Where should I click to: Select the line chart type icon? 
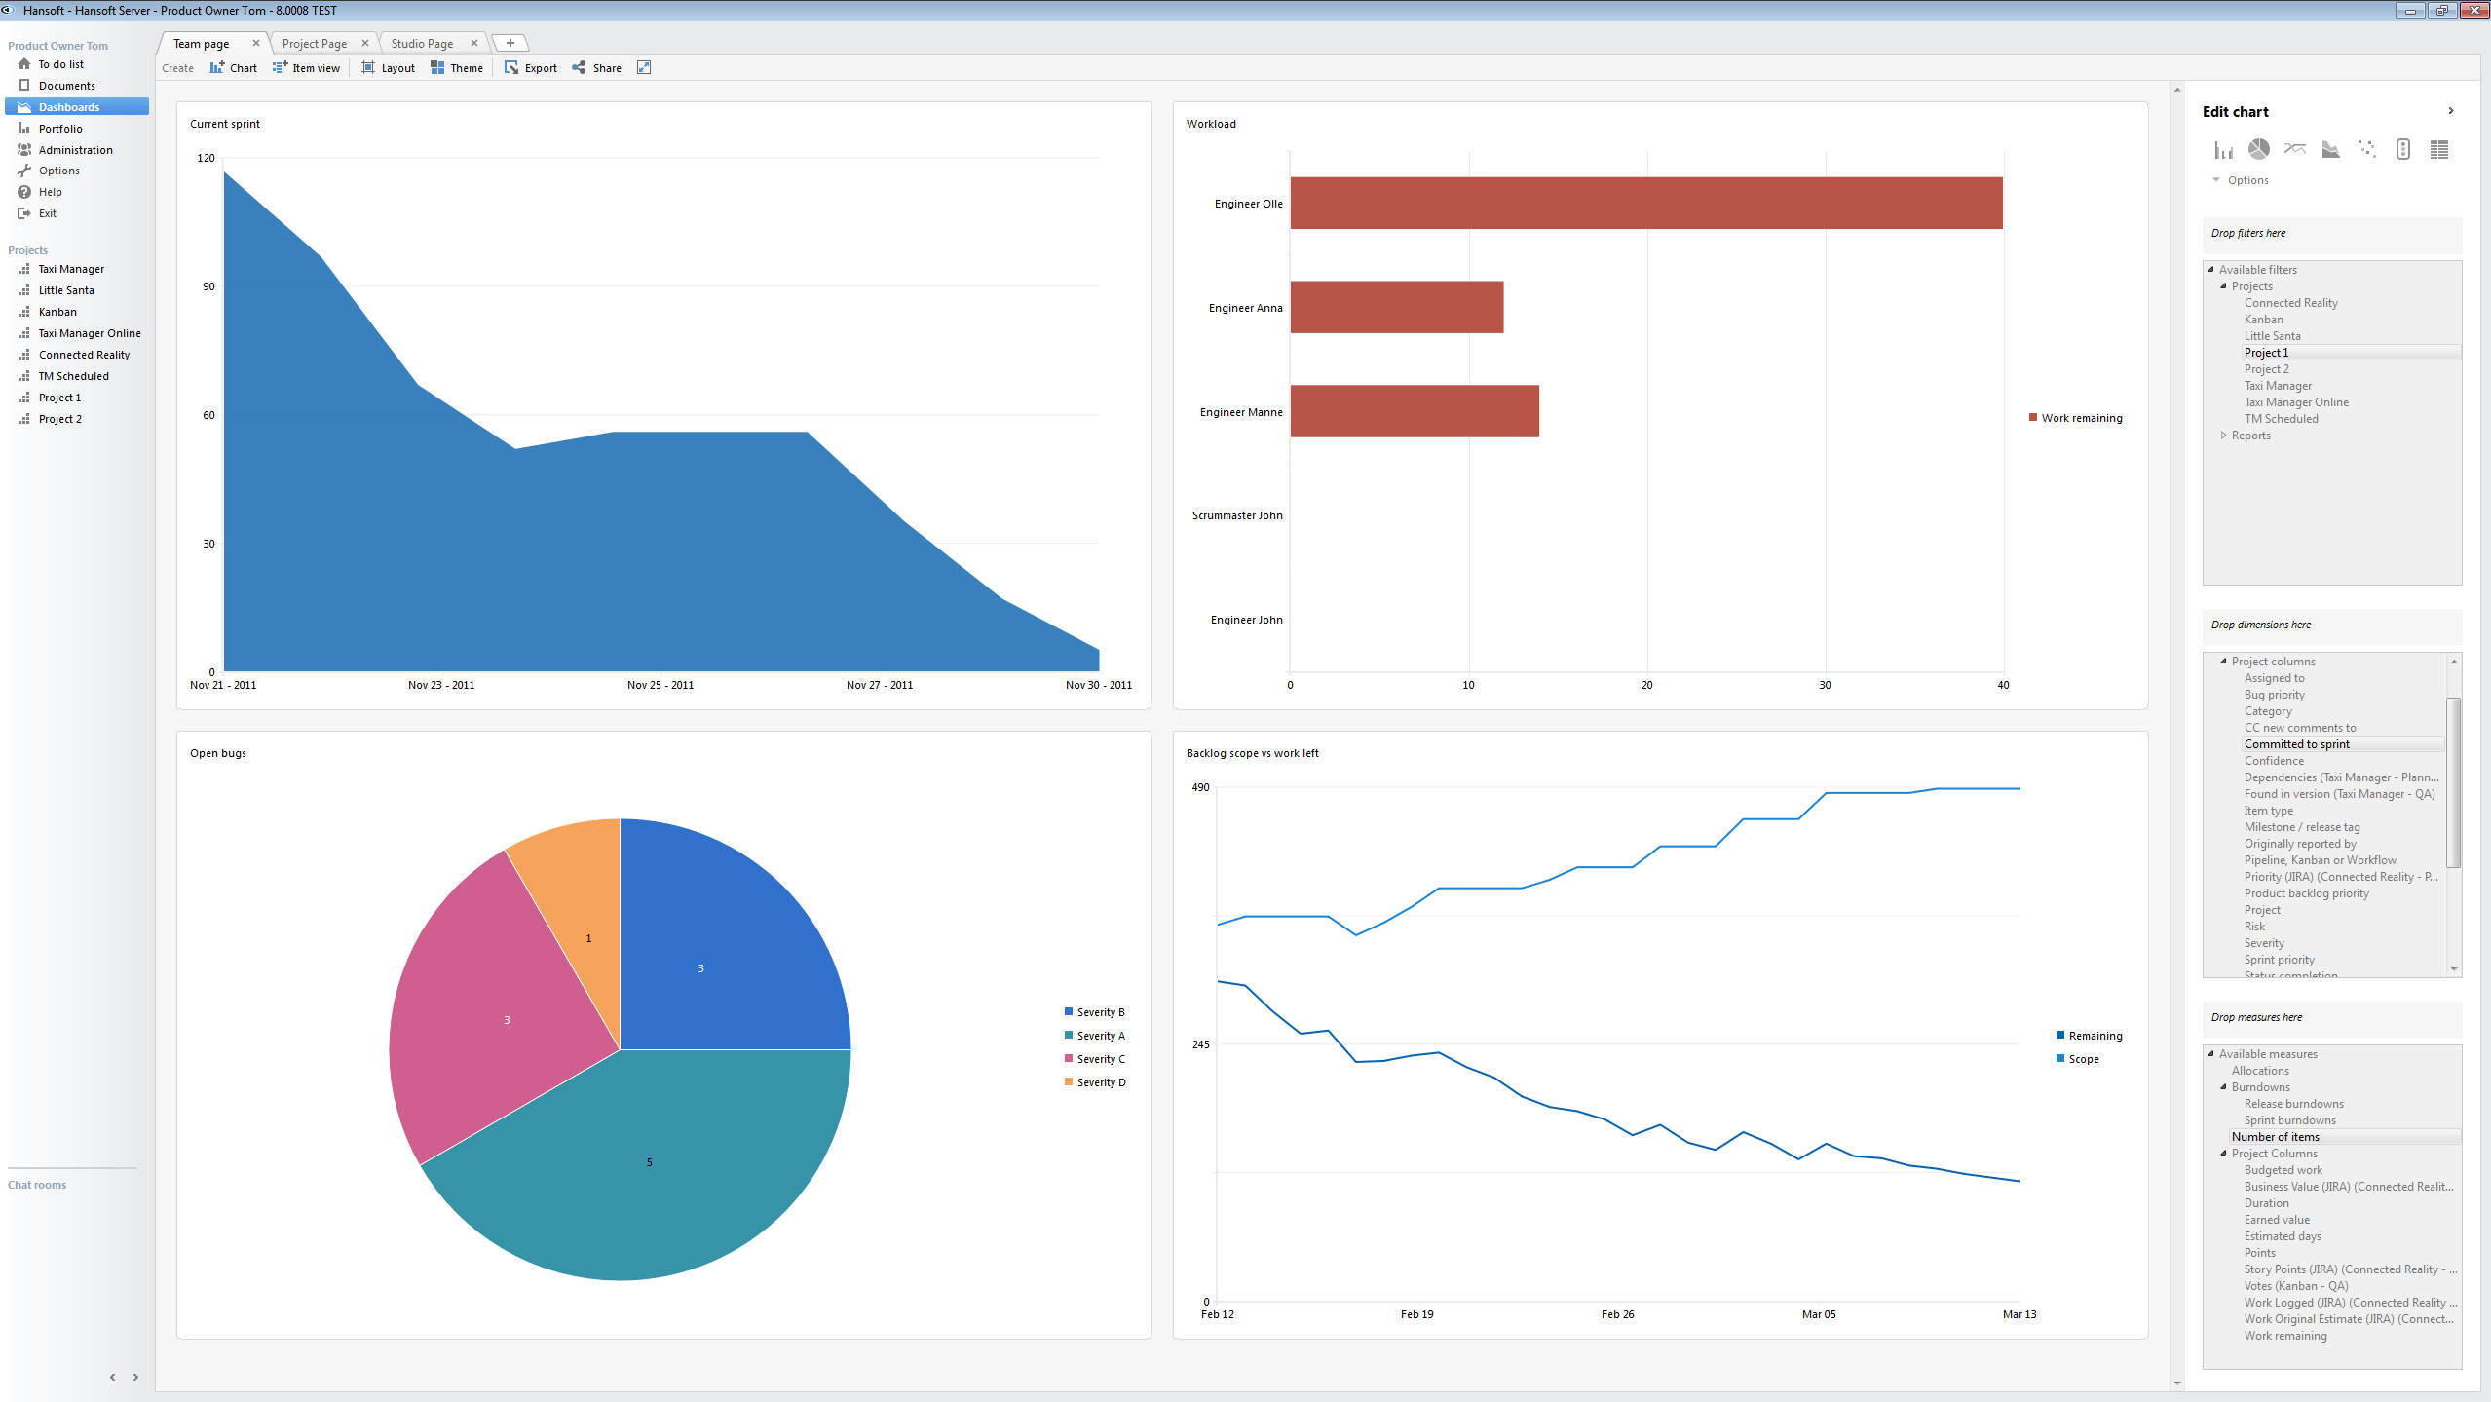click(2294, 149)
